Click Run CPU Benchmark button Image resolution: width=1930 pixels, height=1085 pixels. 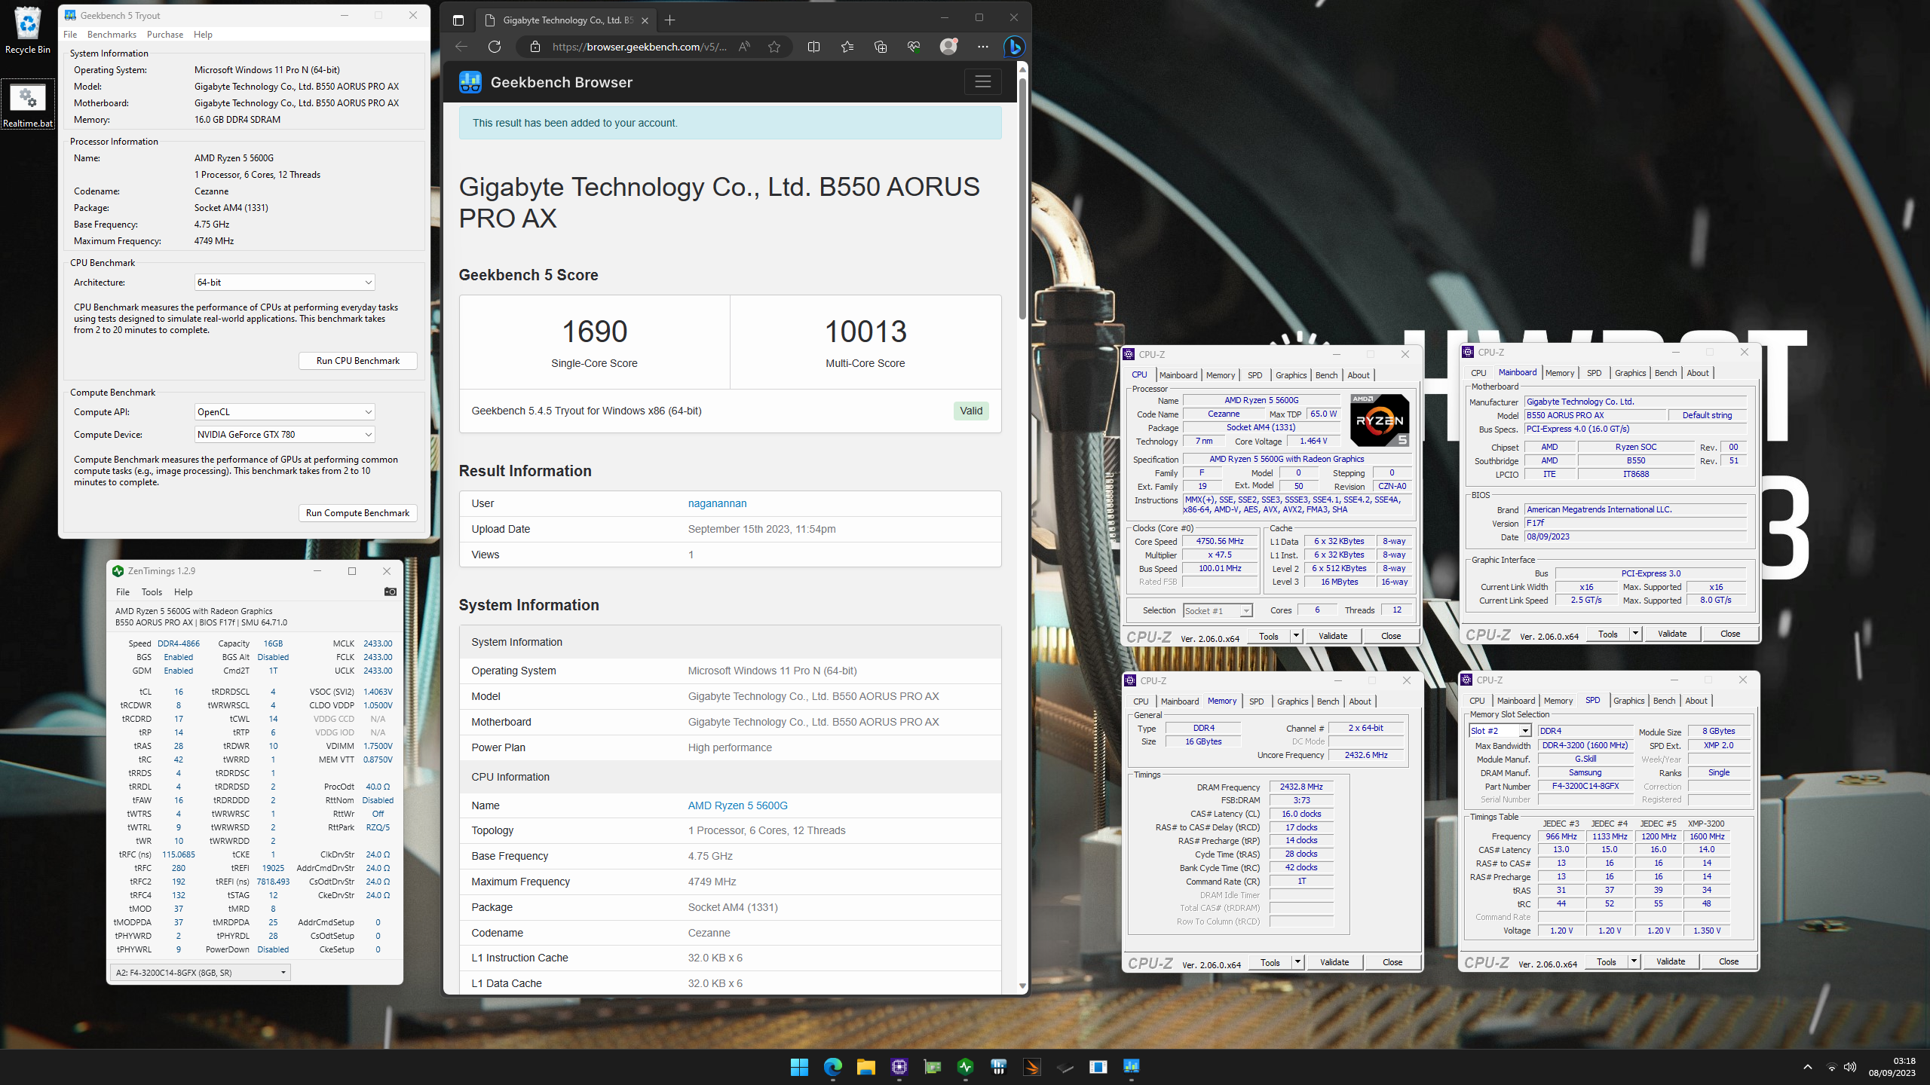(358, 361)
